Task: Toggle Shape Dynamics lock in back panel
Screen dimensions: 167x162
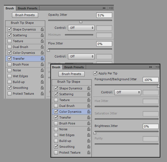Action: (x=42, y=29)
